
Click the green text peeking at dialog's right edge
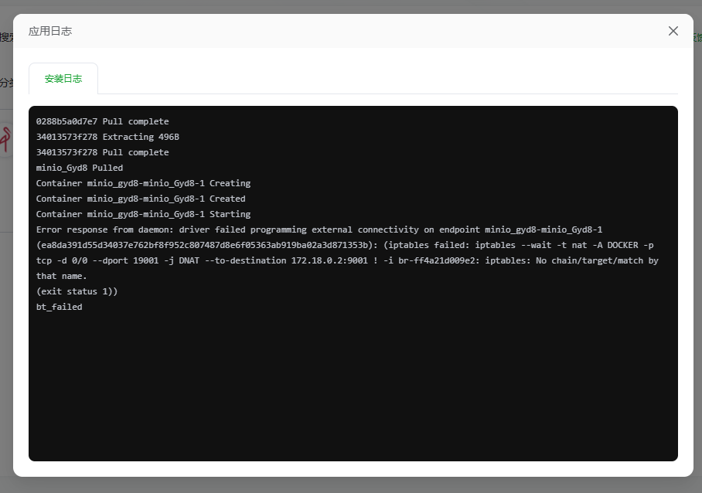tap(695, 36)
